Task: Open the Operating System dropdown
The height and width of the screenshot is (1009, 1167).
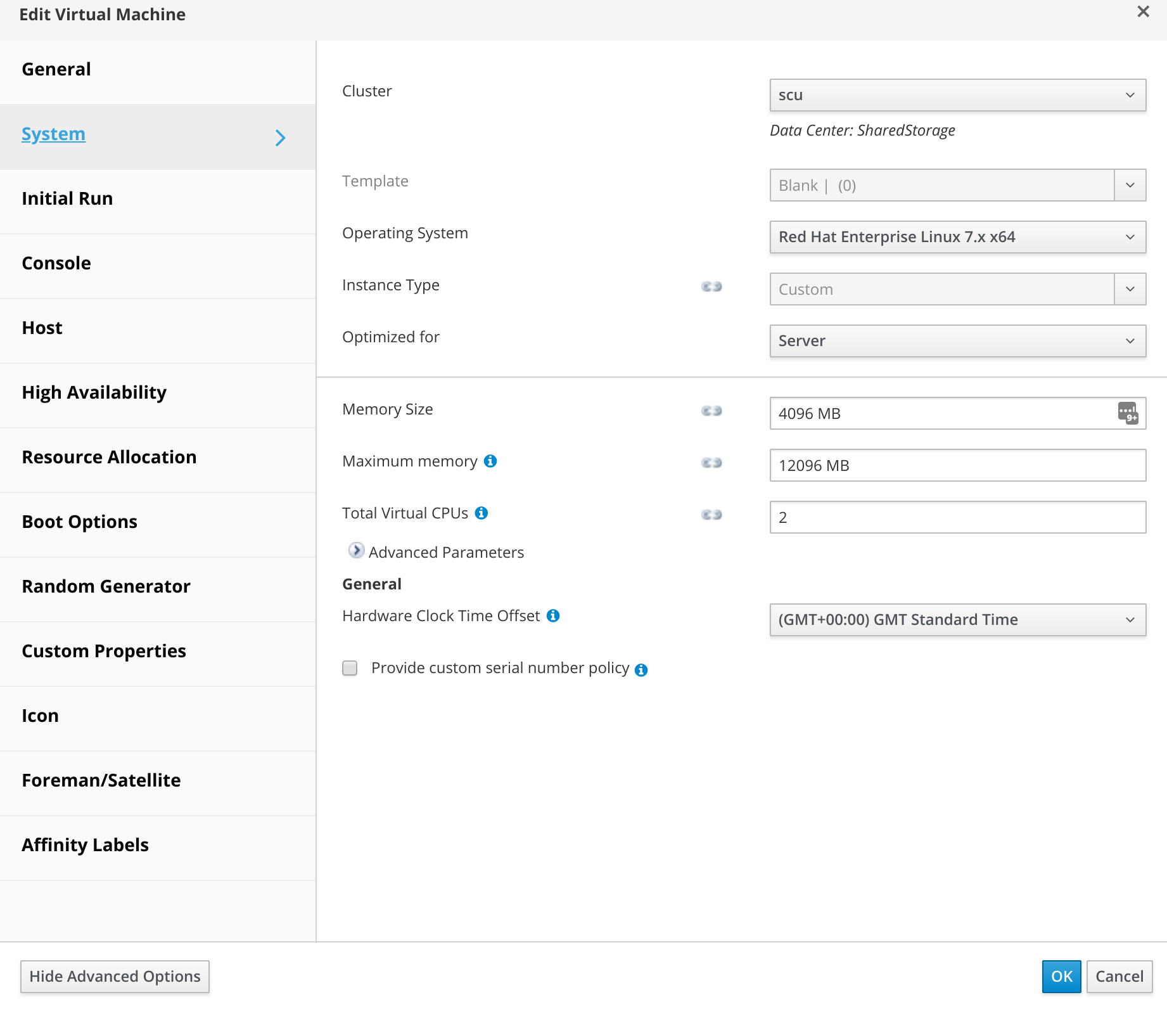Action: pyautogui.click(x=957, y=237)
